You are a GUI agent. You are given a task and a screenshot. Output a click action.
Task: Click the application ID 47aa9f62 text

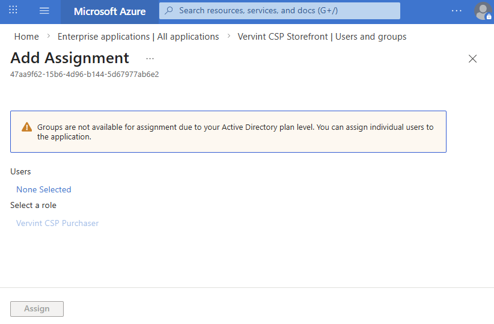84,75
